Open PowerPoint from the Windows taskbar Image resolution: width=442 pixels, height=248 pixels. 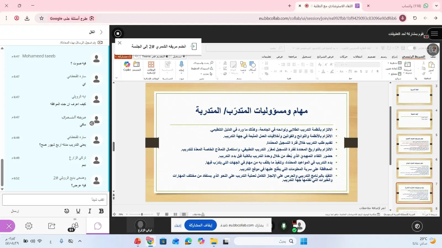point(137,241)
